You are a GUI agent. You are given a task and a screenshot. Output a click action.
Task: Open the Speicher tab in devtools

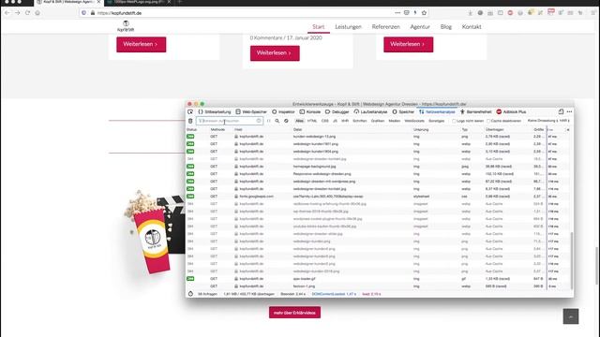pos(403,112)
